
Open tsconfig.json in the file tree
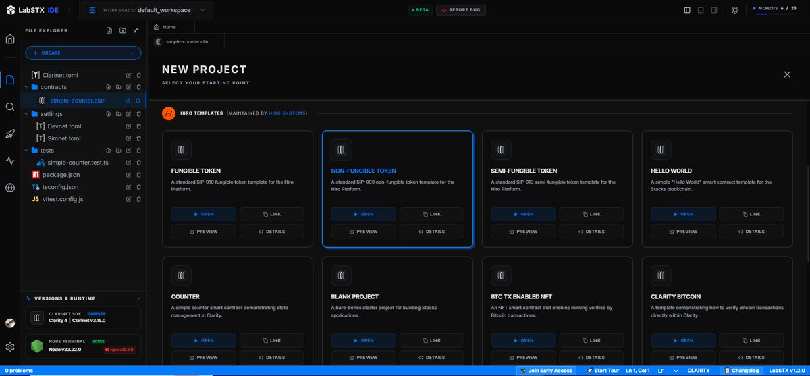pos(62,187)
